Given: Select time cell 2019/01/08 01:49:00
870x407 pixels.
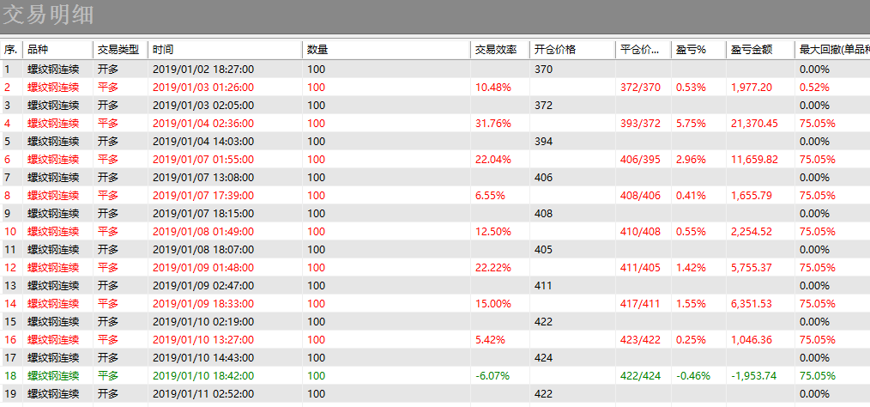Looking at the screenshot, I should click(x=203, y=232).
